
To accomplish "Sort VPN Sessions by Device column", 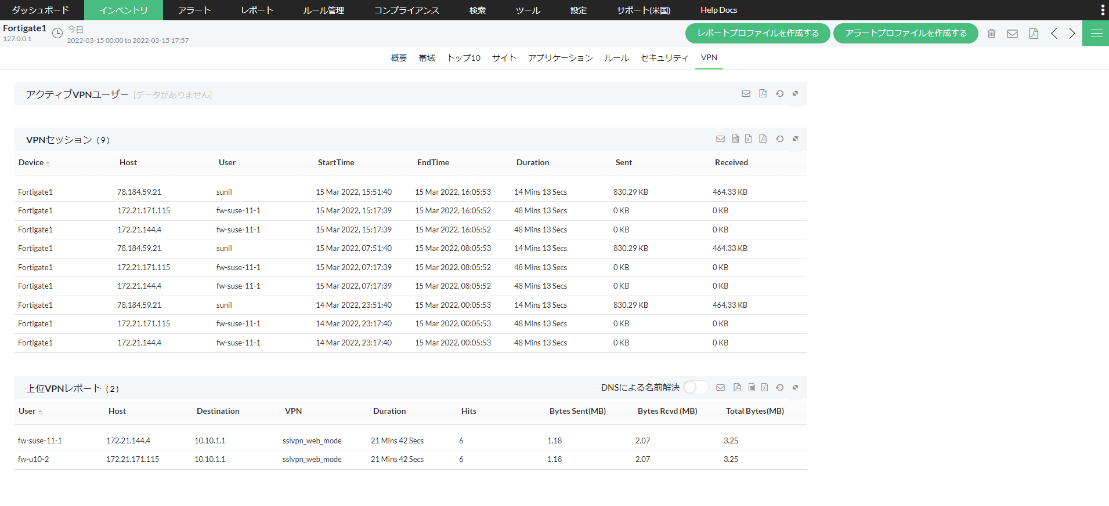I will coord(31,163).
